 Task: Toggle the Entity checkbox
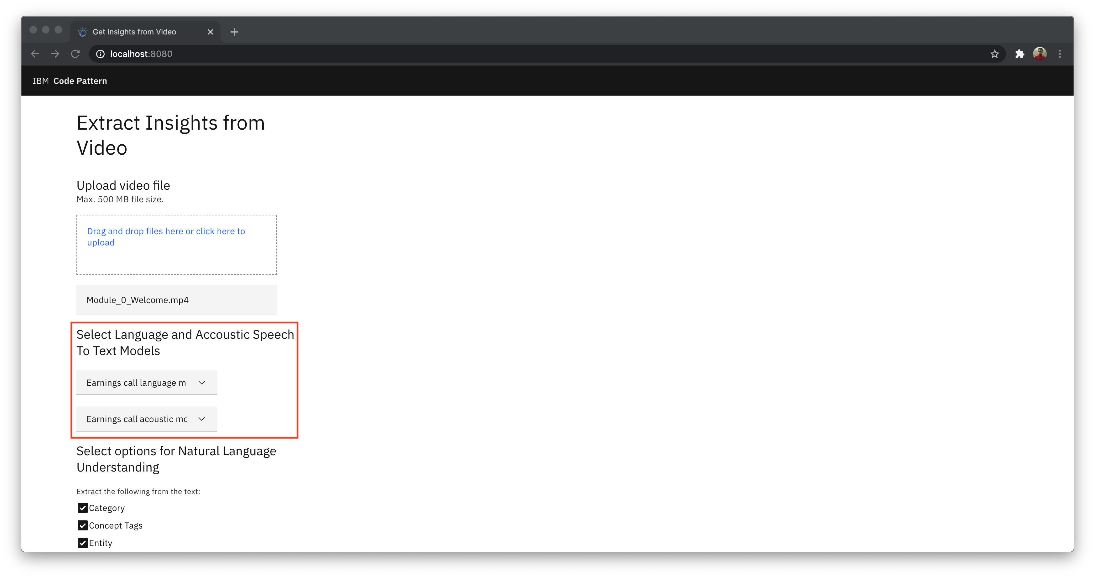point(82,543)
